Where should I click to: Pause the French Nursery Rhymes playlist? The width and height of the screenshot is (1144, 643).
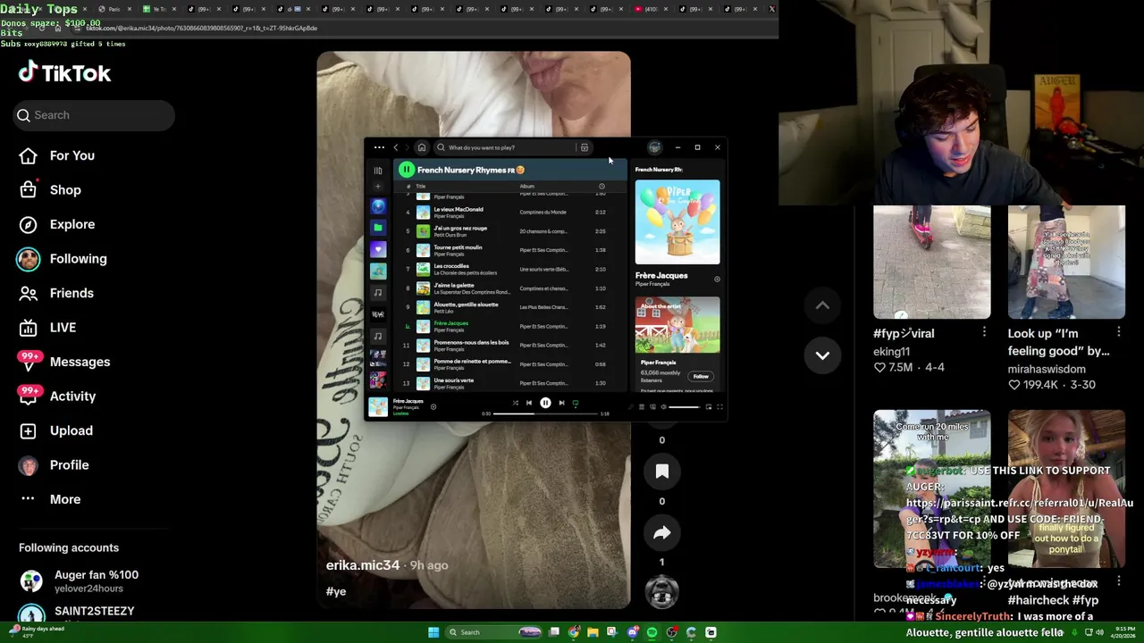[x=407, y=170]
